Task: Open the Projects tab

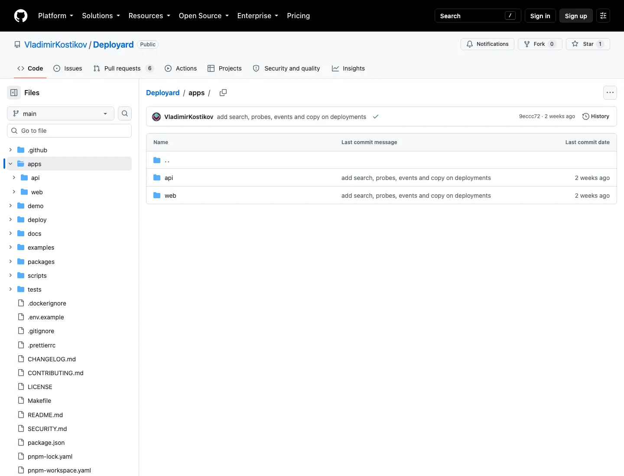Action: pyautogui.click(x=224, y=68)
